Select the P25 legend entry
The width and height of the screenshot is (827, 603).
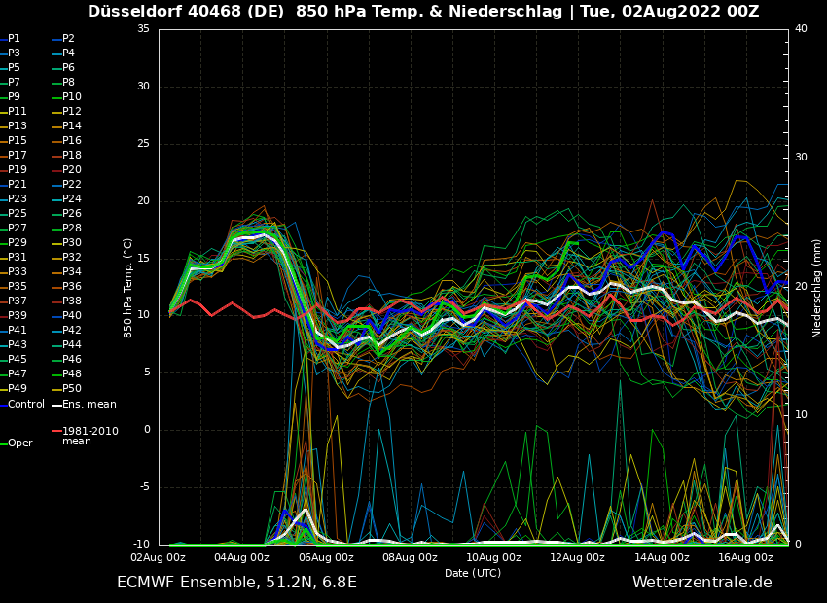tap(18, 213)
